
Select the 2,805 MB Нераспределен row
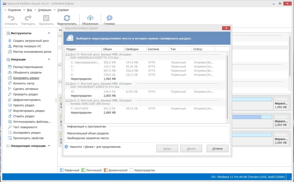[145, 96]
